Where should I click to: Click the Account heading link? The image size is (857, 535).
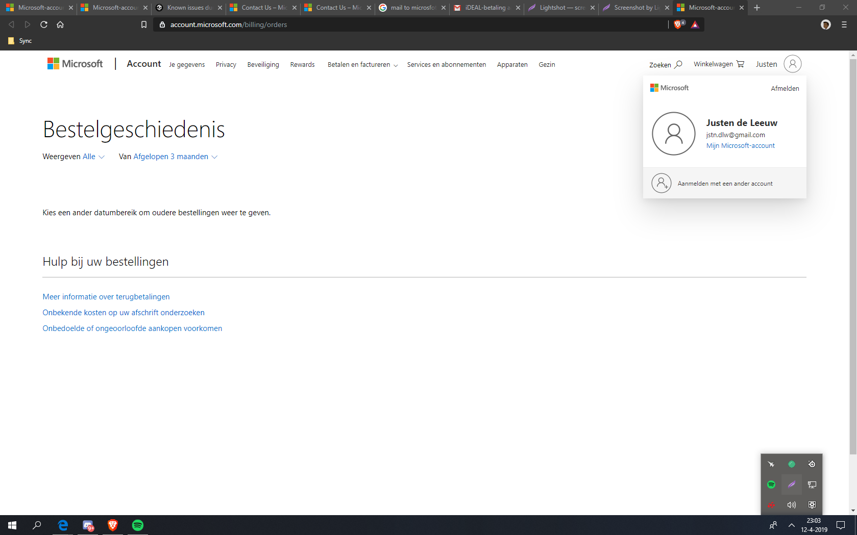tap(143, 64)
